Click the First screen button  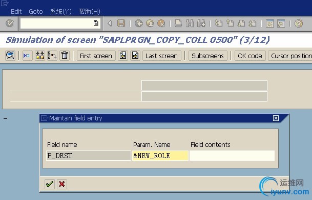(x=96, y=56)
